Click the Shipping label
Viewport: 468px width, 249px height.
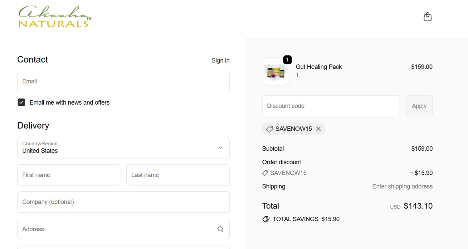pos(274,186)
